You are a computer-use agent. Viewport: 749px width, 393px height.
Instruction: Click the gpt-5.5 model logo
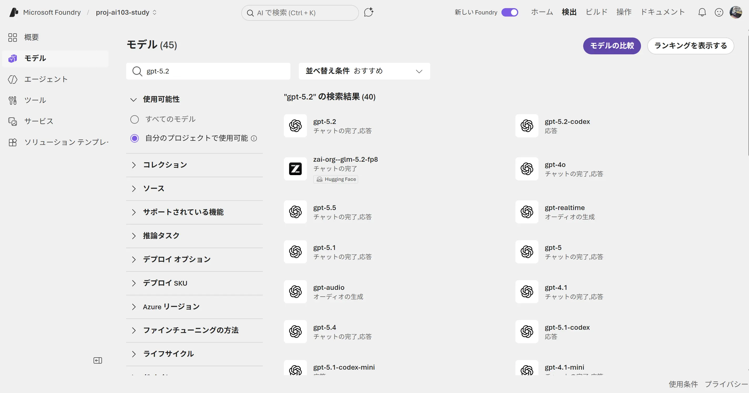295,212
